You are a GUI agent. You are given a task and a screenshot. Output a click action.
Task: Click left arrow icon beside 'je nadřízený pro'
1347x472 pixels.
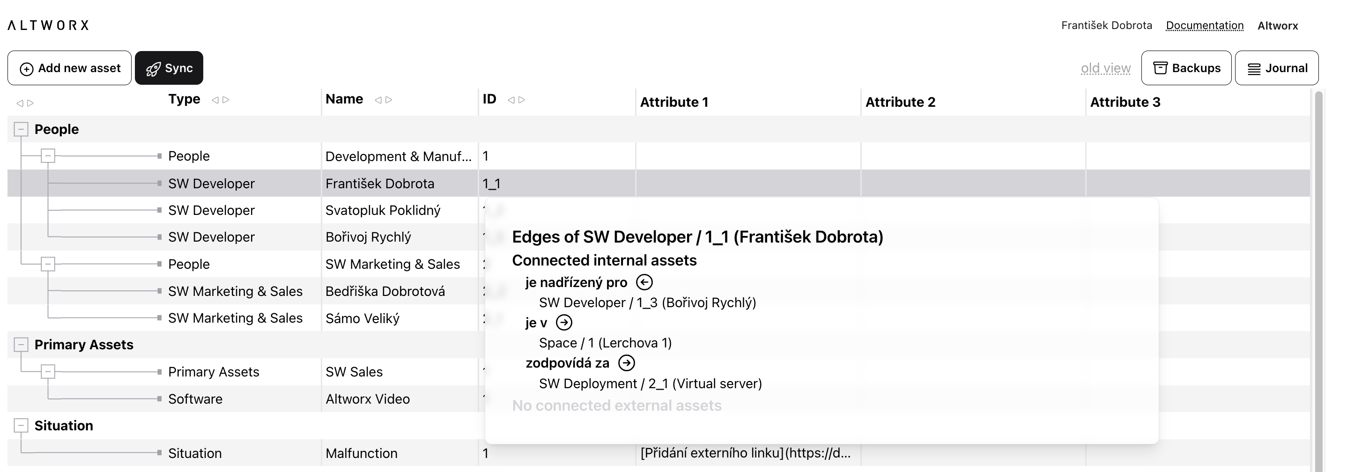point(644,283)
